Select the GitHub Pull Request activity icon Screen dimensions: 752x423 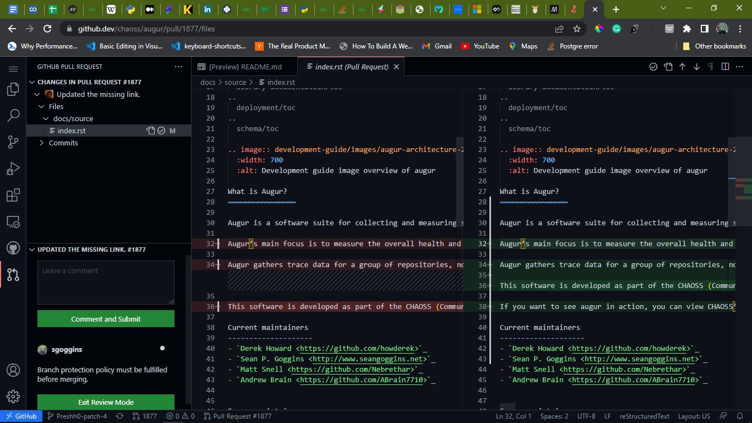(13, 274)
